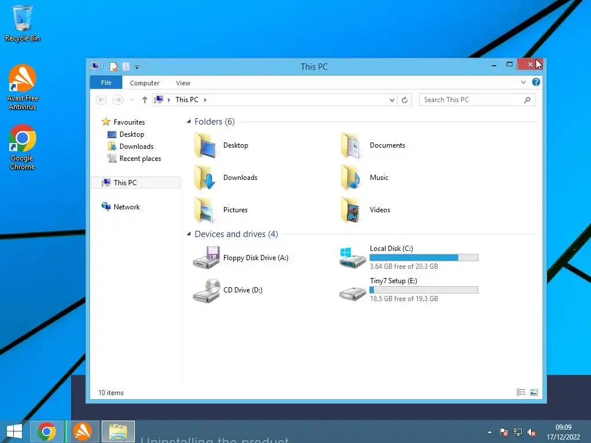
Task: Expand the ribbon with the chevron
Action: click(x=523, y=82)
